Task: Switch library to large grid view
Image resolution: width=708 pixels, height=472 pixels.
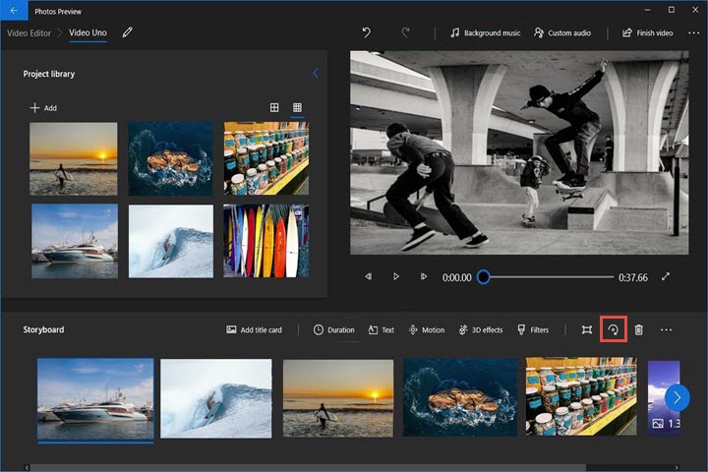Action: pyautogui.click(x=274, y=107)
